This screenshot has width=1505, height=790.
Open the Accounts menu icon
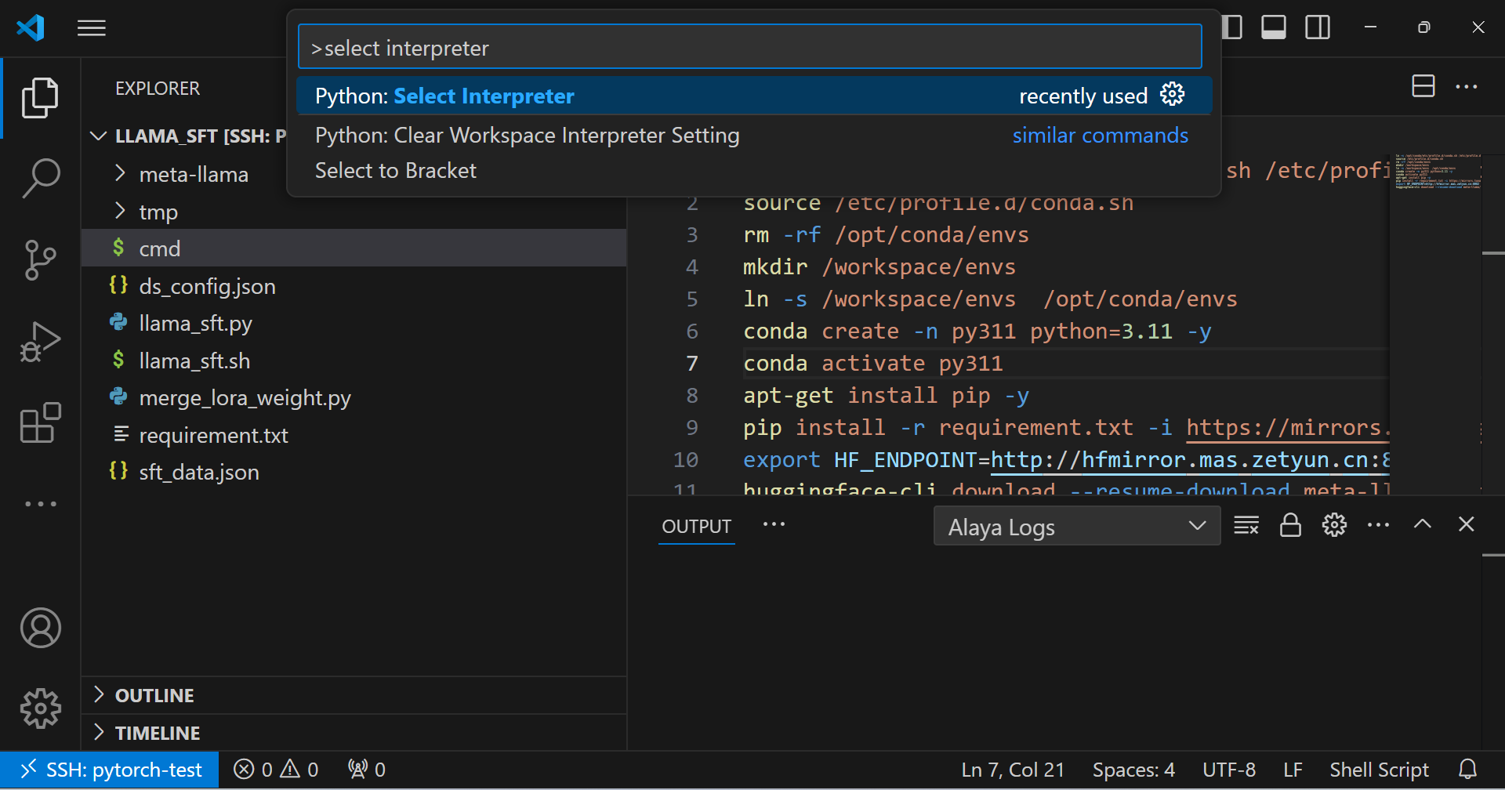[x=40, y=628]
